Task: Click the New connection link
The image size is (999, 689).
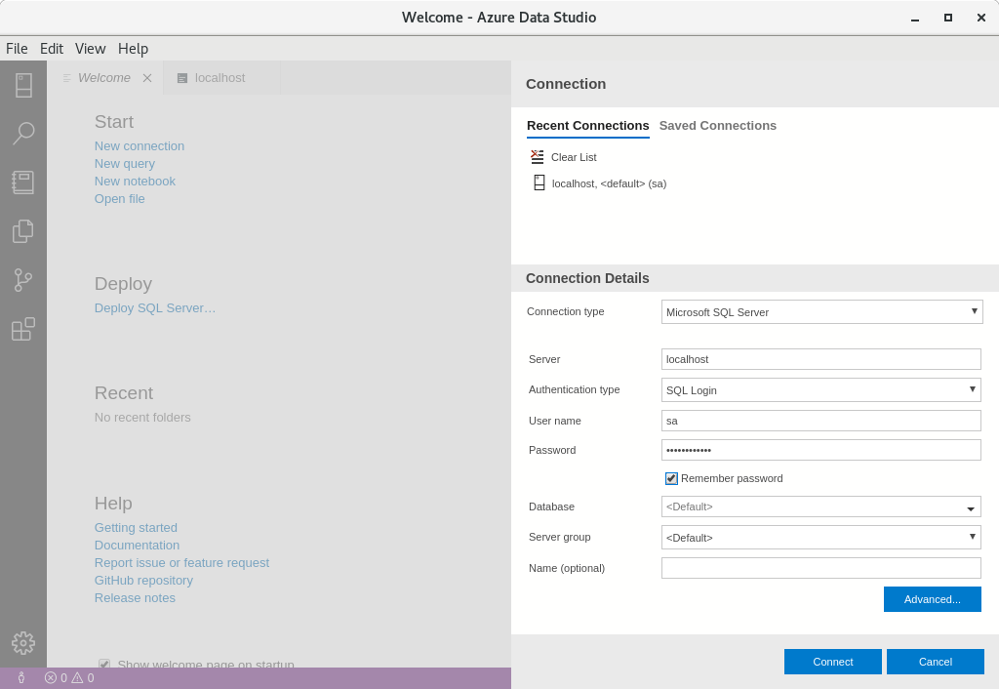Action: pos(140,146)
